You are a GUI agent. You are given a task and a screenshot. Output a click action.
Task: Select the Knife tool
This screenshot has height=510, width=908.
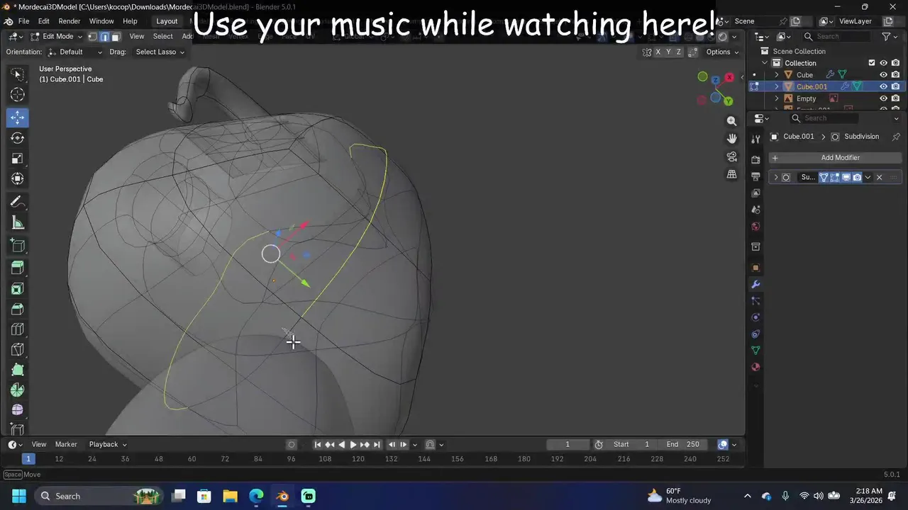click(18, 350)
